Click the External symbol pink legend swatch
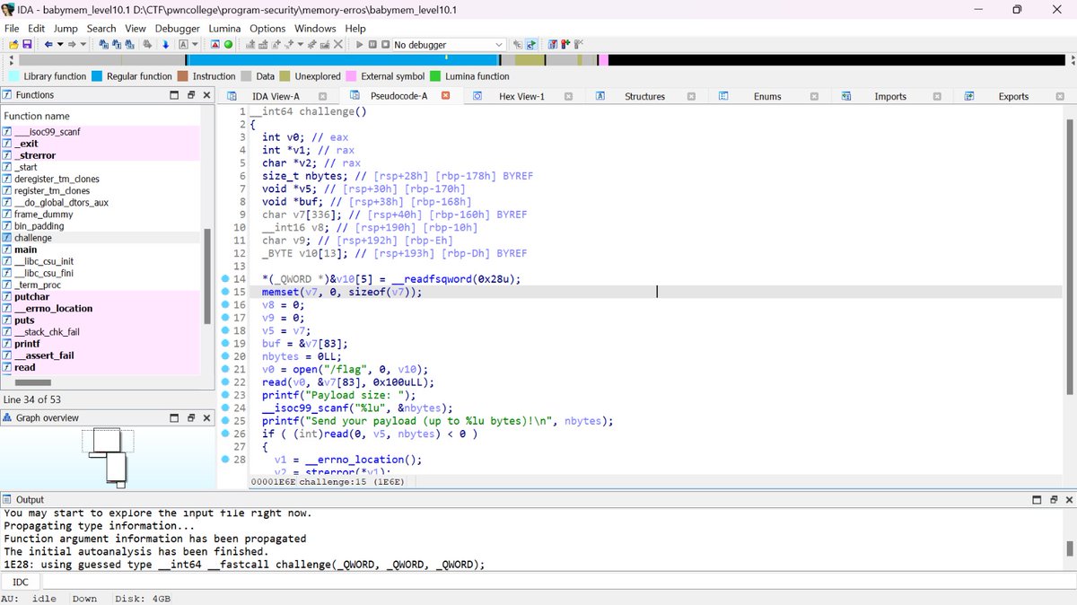 pyautogui.click(x=352, y=76)
